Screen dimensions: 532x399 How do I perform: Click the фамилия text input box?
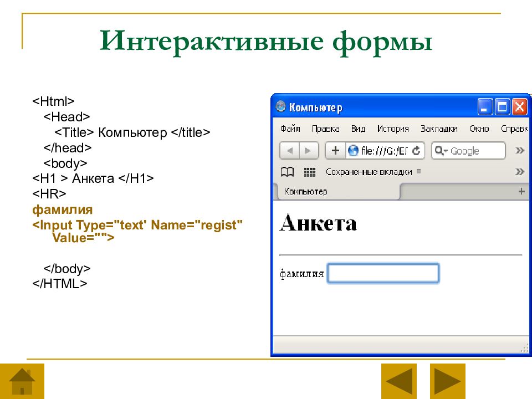pyautogui.click(x=383, y=273)
